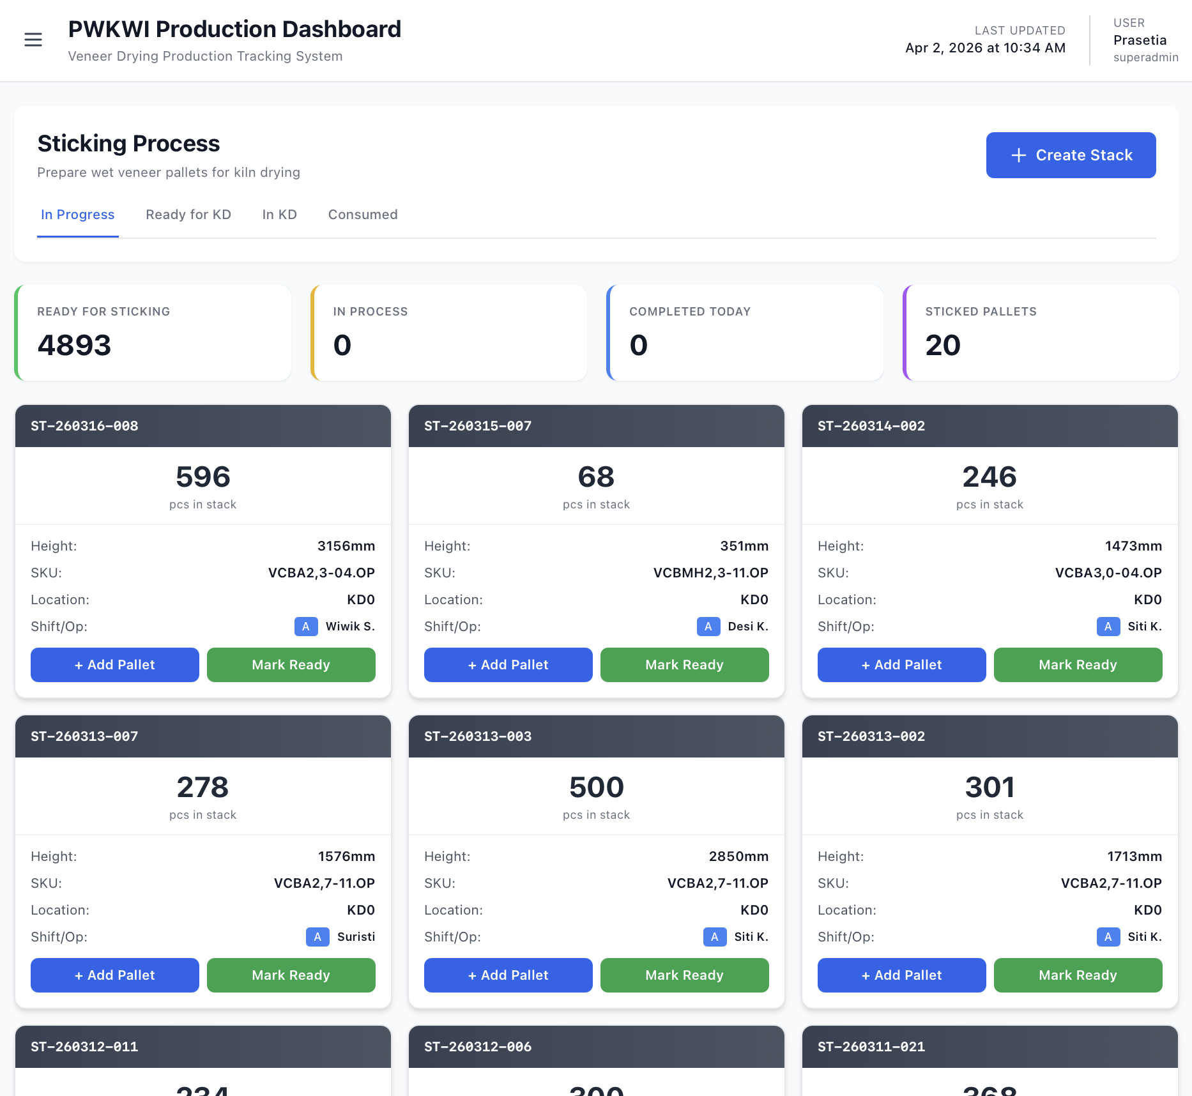Mark Ready the 500 pcs stack
Viewport: 1192px width, 1096px height.
pyautogui.click(x=684, y=975)
